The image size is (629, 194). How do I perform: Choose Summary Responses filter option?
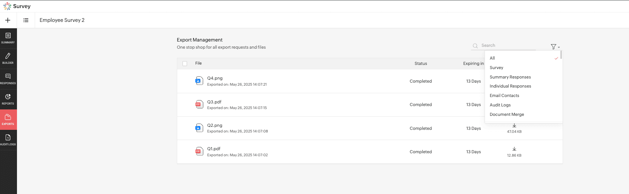[510, 77]
